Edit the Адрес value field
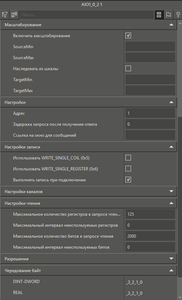Viewport: 182px width, 300px height. tap(150, 113)
